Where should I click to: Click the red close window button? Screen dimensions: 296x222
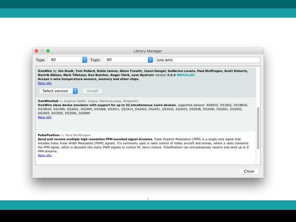36,51
